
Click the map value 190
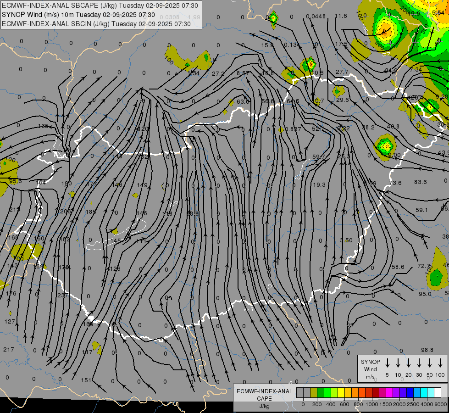67,183
